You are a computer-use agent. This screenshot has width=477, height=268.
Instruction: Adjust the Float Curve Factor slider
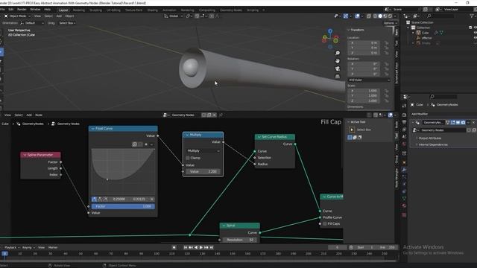tap(123, 206)
